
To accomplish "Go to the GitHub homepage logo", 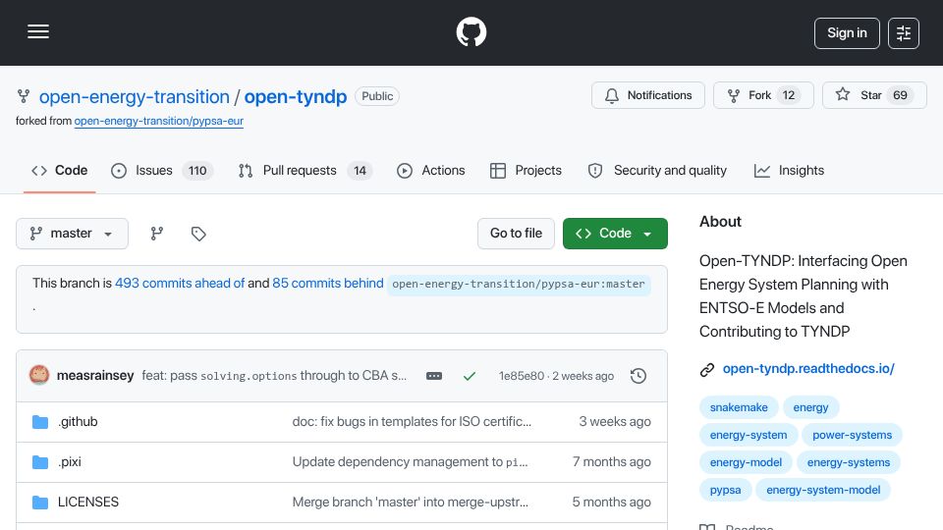I will click(471, 31).
